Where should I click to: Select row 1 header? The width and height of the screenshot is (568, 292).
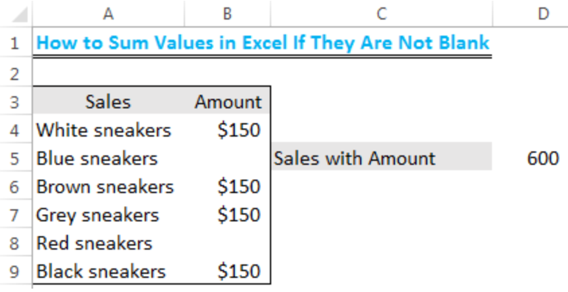(15, 43)
